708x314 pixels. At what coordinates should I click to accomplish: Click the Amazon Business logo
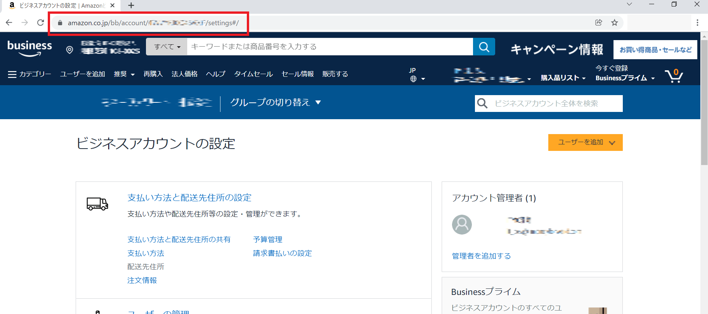[30, 49]
